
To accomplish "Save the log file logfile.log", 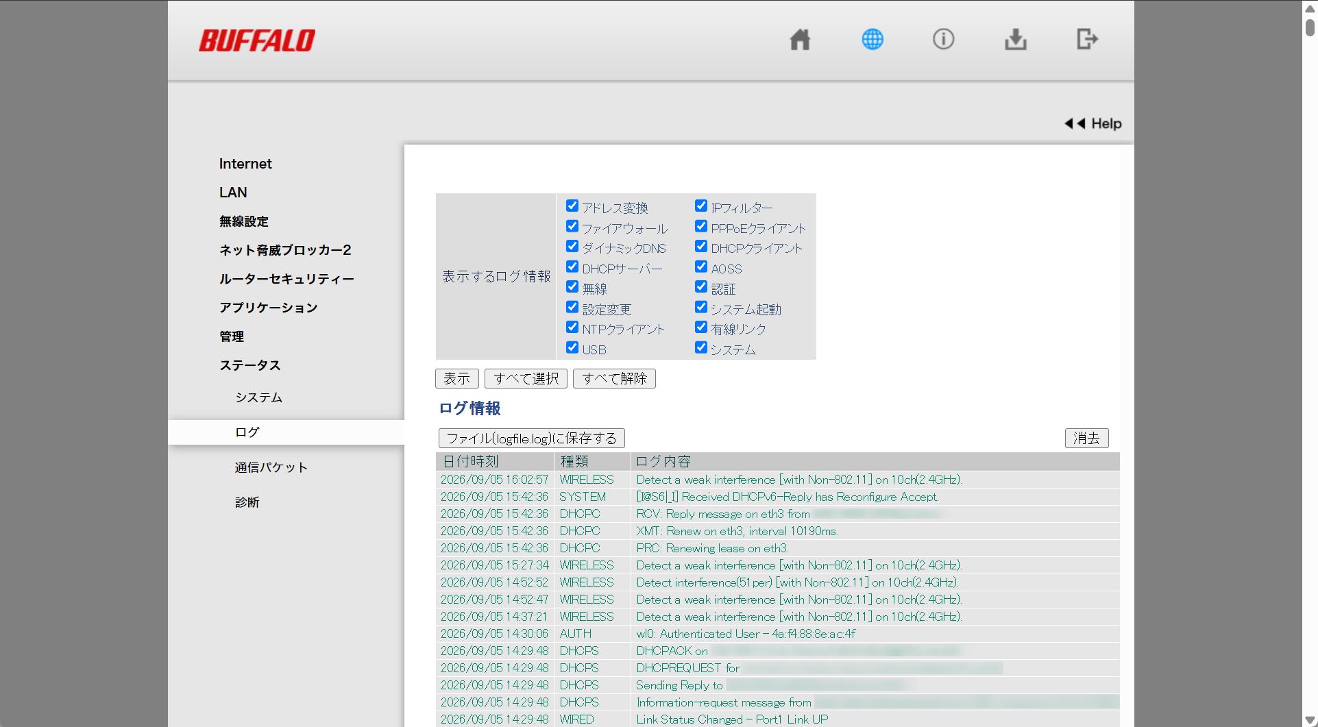I will [532, 438].
